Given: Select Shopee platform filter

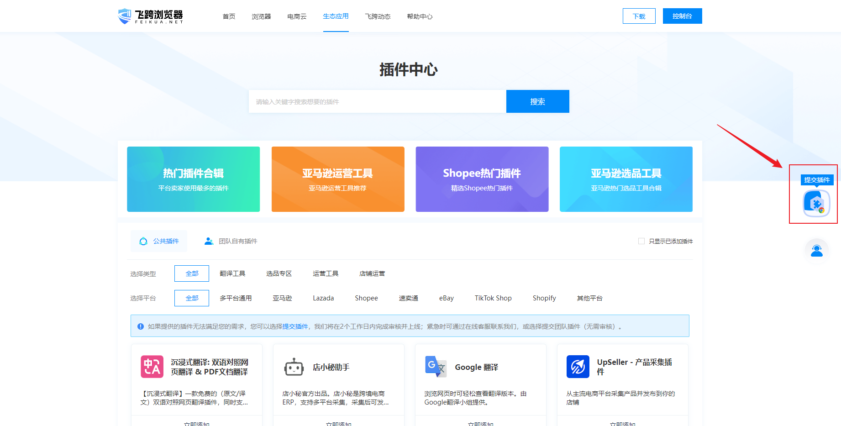Looking at the screenshot, I should (366, 298).
